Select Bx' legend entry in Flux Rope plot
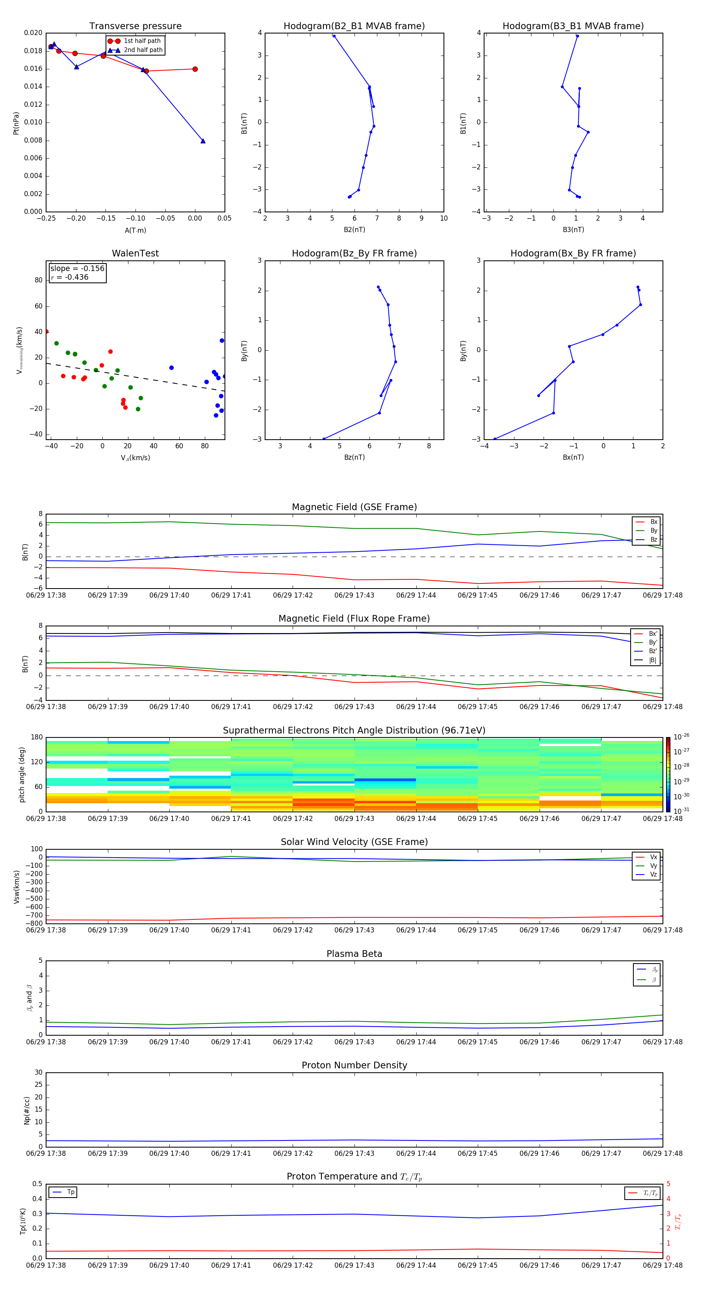The width and height of the screenshot is (709, 1300). 646,634
